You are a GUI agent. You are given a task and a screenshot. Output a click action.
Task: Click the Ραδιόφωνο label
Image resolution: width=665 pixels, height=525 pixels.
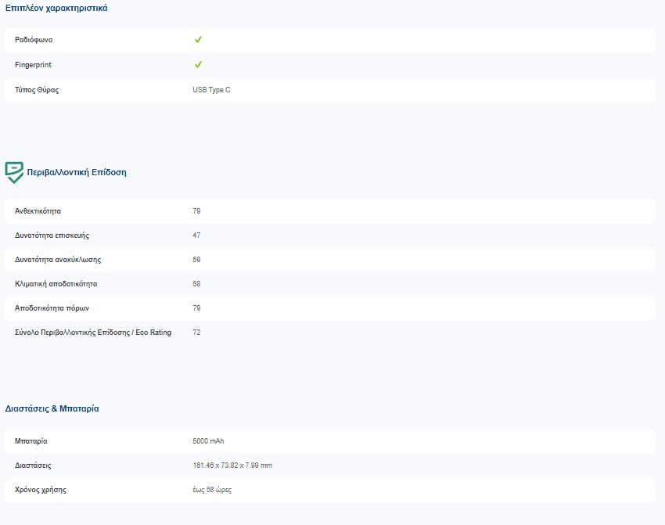tap(34, 40)
